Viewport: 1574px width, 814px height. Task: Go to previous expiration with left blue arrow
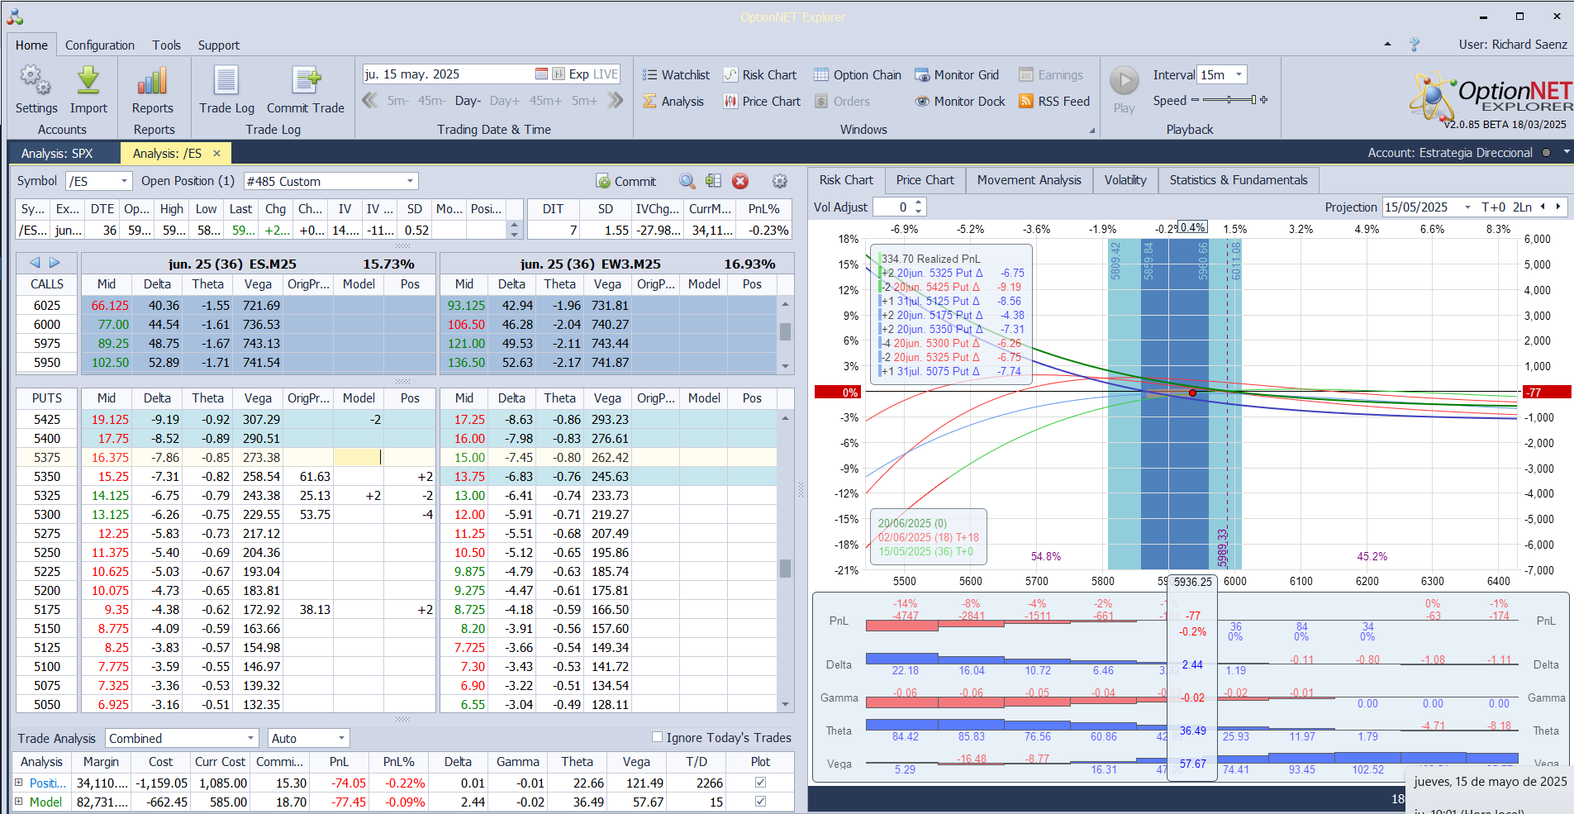pos(35,263)
